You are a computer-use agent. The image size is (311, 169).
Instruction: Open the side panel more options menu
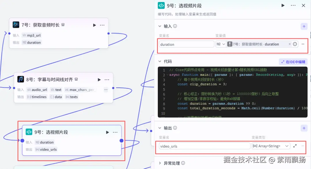coord(293,5)
